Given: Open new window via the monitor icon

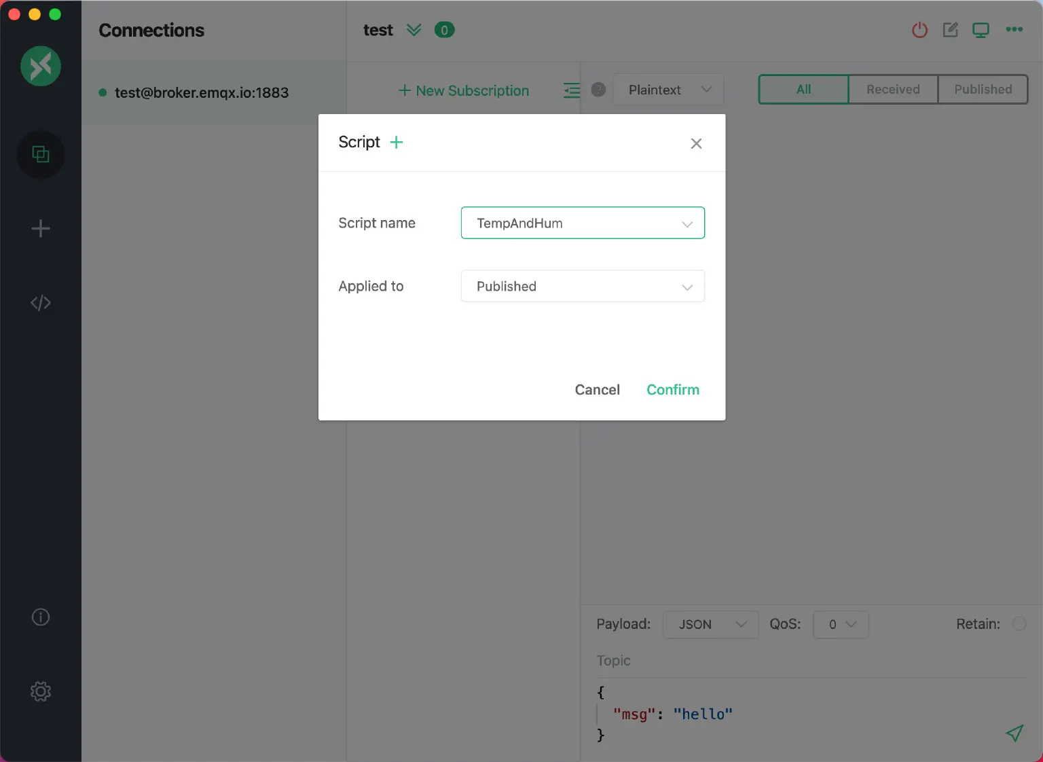Looking at the screenshot, I should (x=981, y=30).
